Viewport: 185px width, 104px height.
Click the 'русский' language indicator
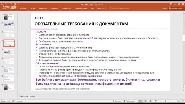19,101
